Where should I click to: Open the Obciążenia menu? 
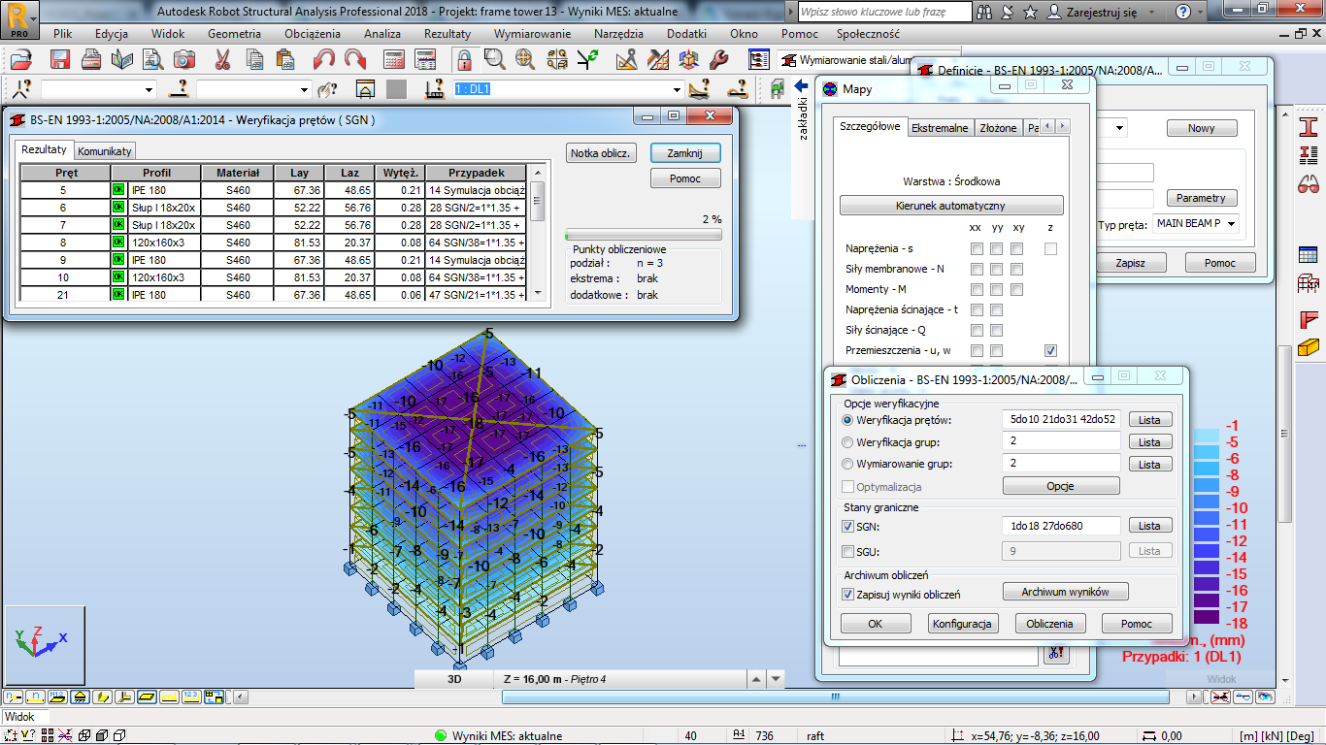coord(313,33)
